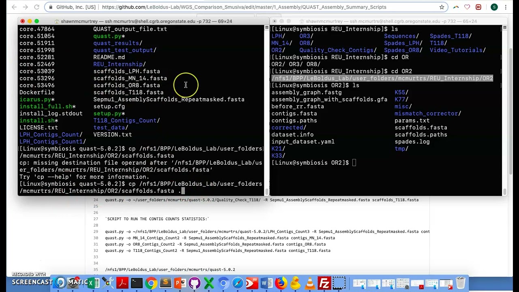Select scaffolds_OR8.fasta in left terminal
This screenshot has height=292, width=519.
point(127,86)
